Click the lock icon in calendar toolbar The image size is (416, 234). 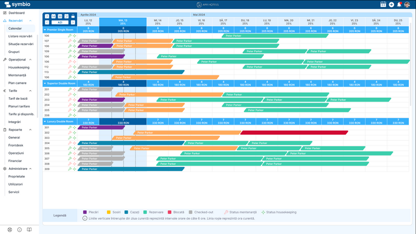[x=73, y=16]
